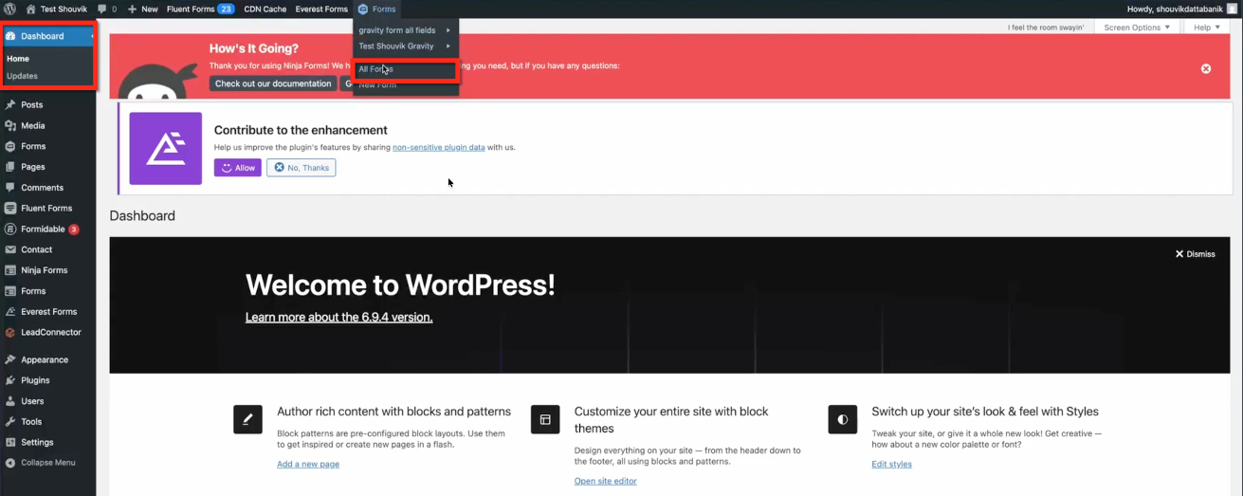Image resolution: width=1243 pixels, height=496 pixels.
Task: Click the Edit styles link
Action: (892, 464)
